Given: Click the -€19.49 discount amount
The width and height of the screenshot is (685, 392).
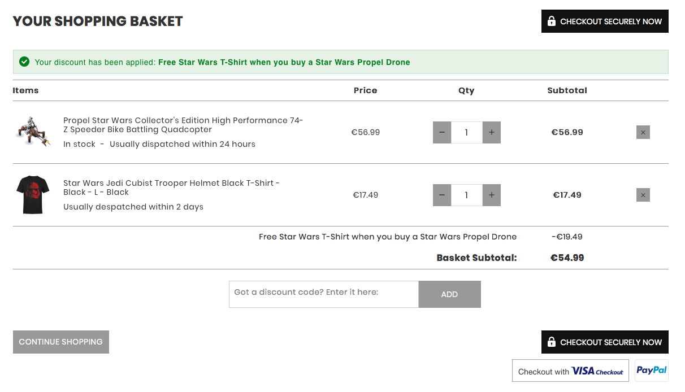Looking at the screenshot, I should (567, 237).
